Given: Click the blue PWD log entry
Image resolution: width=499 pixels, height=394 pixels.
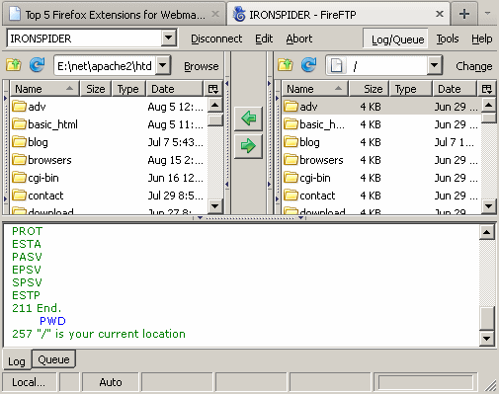Looking at the screenshot, I should click(52, 321).
